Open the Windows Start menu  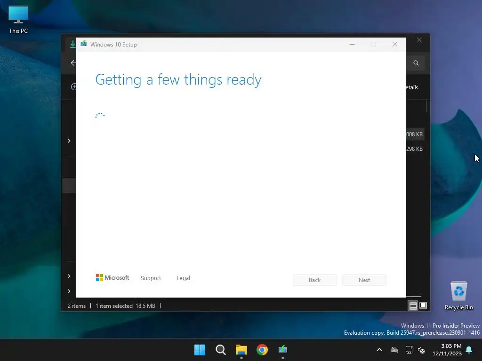pyautogui.click(x=200, y=350)
